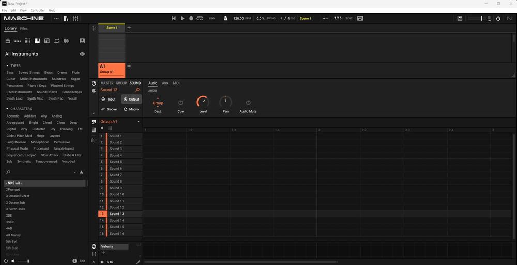Toggle the follow playhead icon

point(325,19)
